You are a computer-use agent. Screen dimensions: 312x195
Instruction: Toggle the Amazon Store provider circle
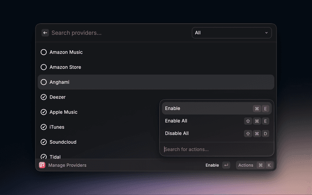pyautogui.click(x=44, y=67)
